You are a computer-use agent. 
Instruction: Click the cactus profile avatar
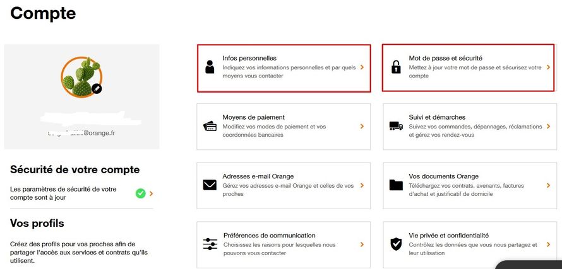tap(81, 77)
